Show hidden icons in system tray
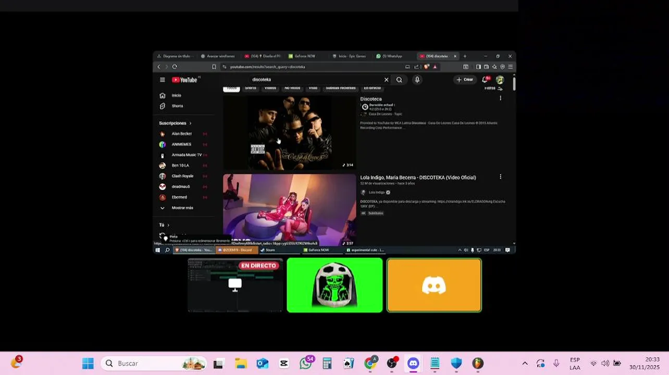This screenshot has width=669, height=375. pos(525,363)
